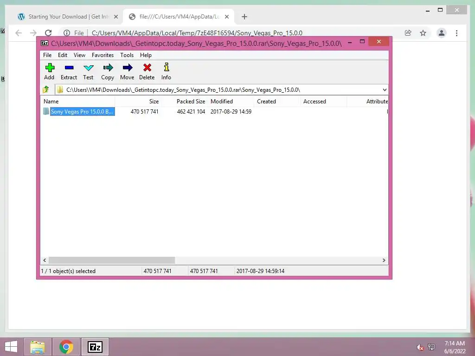Click the 7-Zip taskbar button
The height and width of the screenshot is (356, 475).
point(95,347)
